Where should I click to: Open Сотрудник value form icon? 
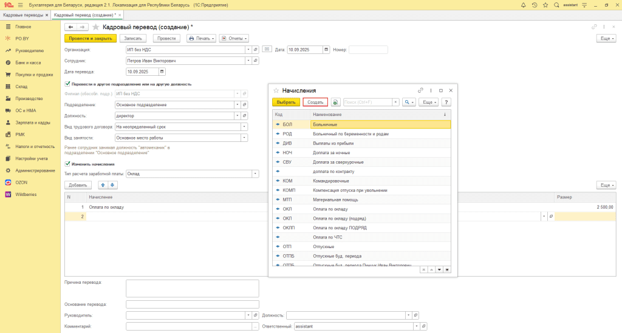click(256, 61)
